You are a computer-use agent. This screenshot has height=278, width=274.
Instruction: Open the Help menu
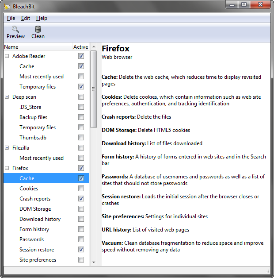point(42,18)
